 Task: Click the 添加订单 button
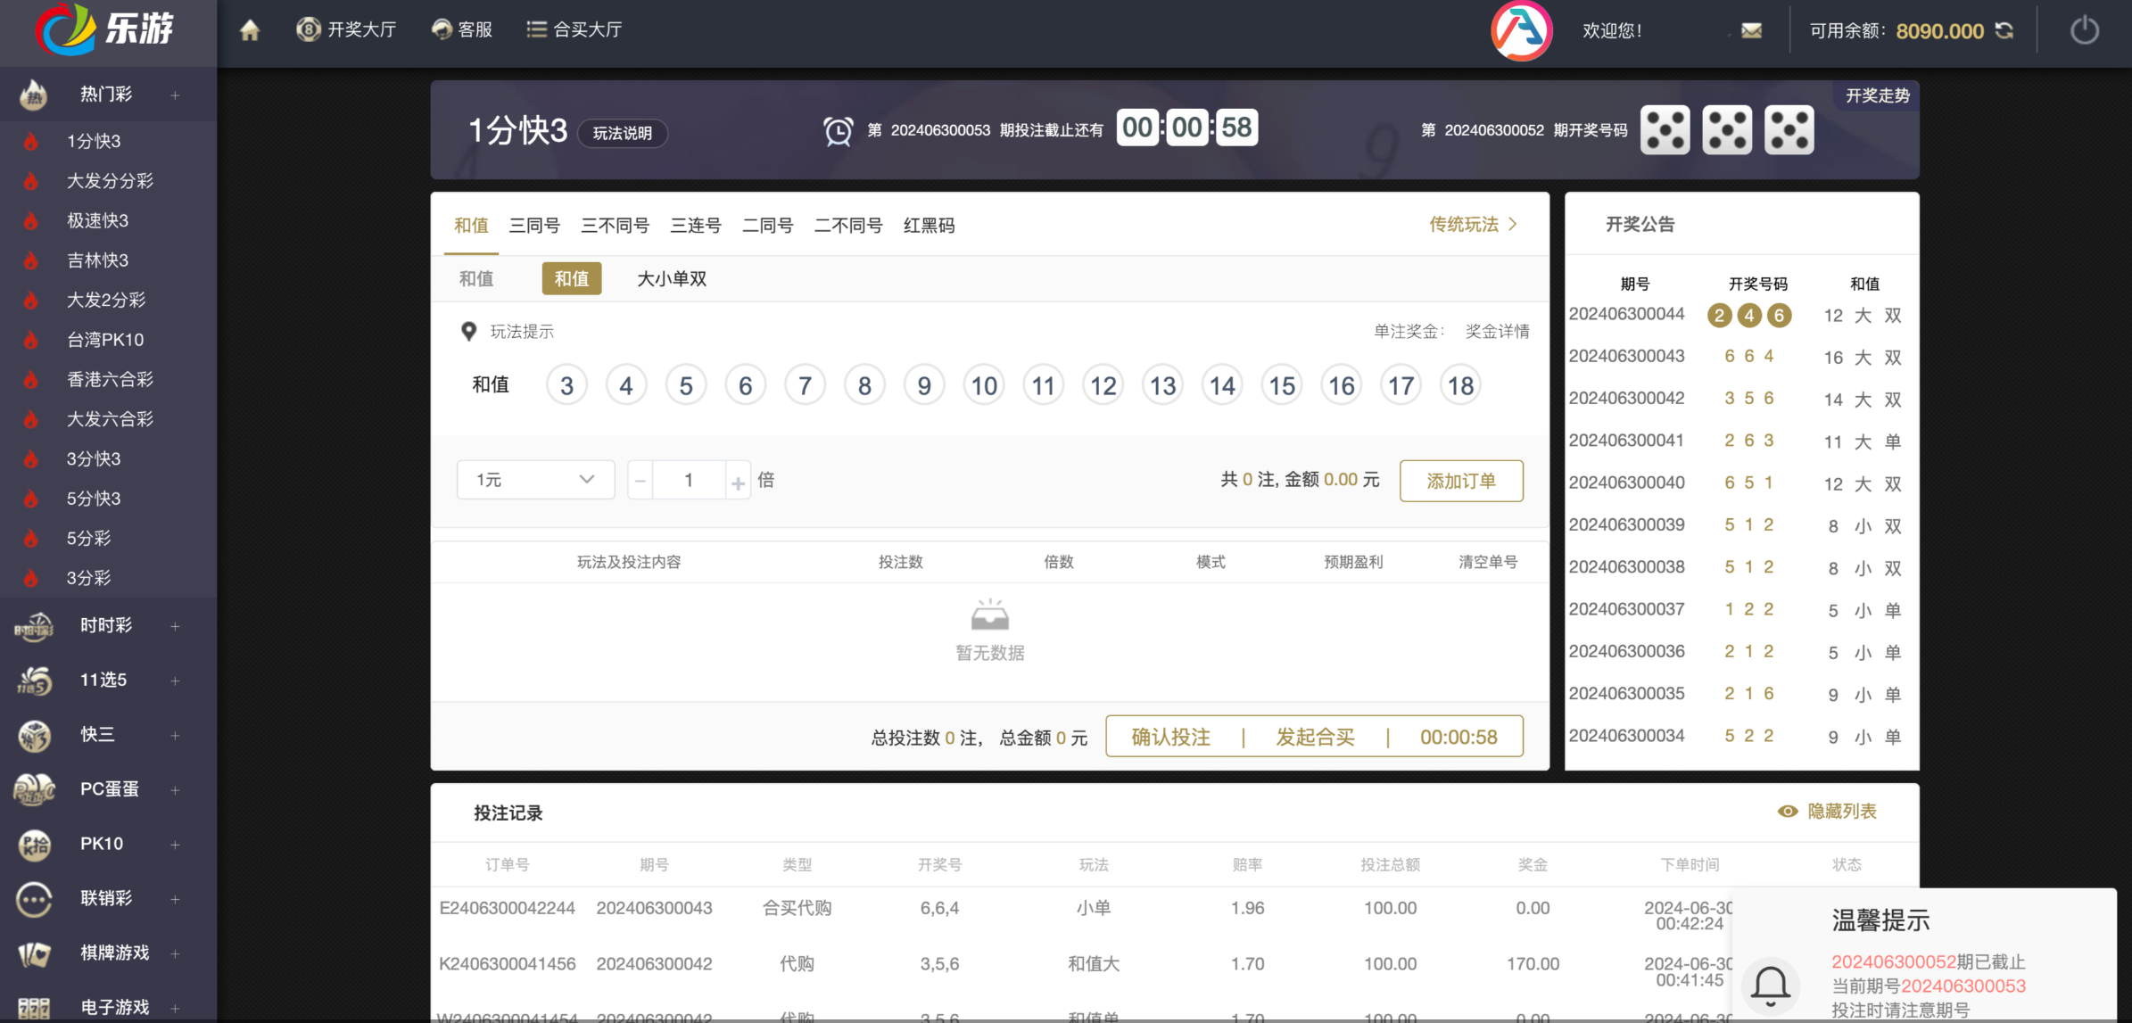pos(1460,481)
